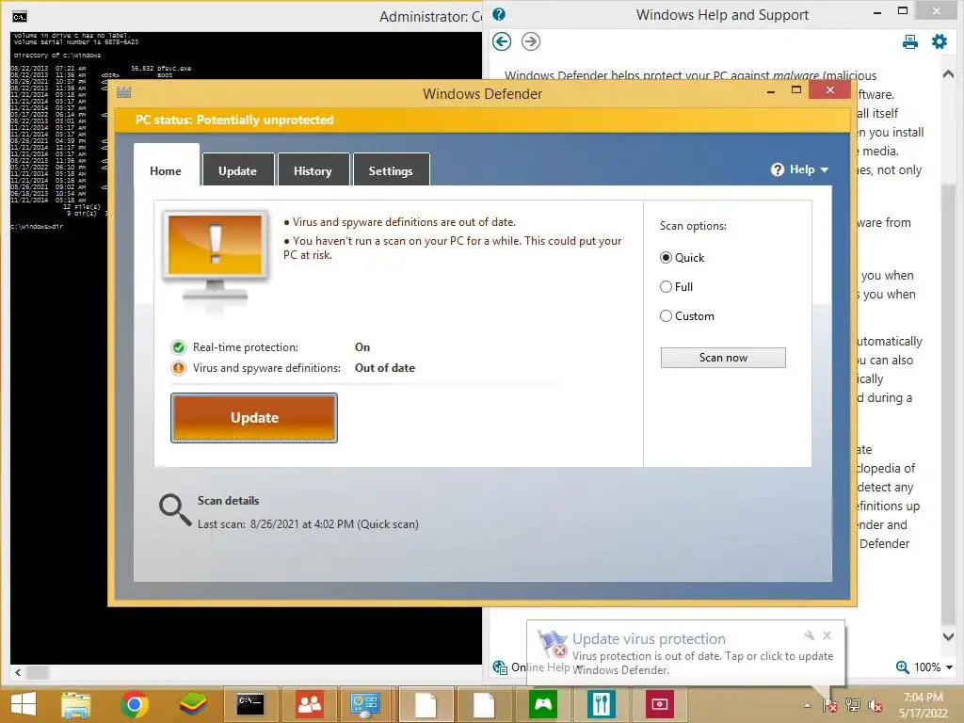964x723 pixels.
Task: Click the Help and Support question-mark icon
Action: click(499, 14)
